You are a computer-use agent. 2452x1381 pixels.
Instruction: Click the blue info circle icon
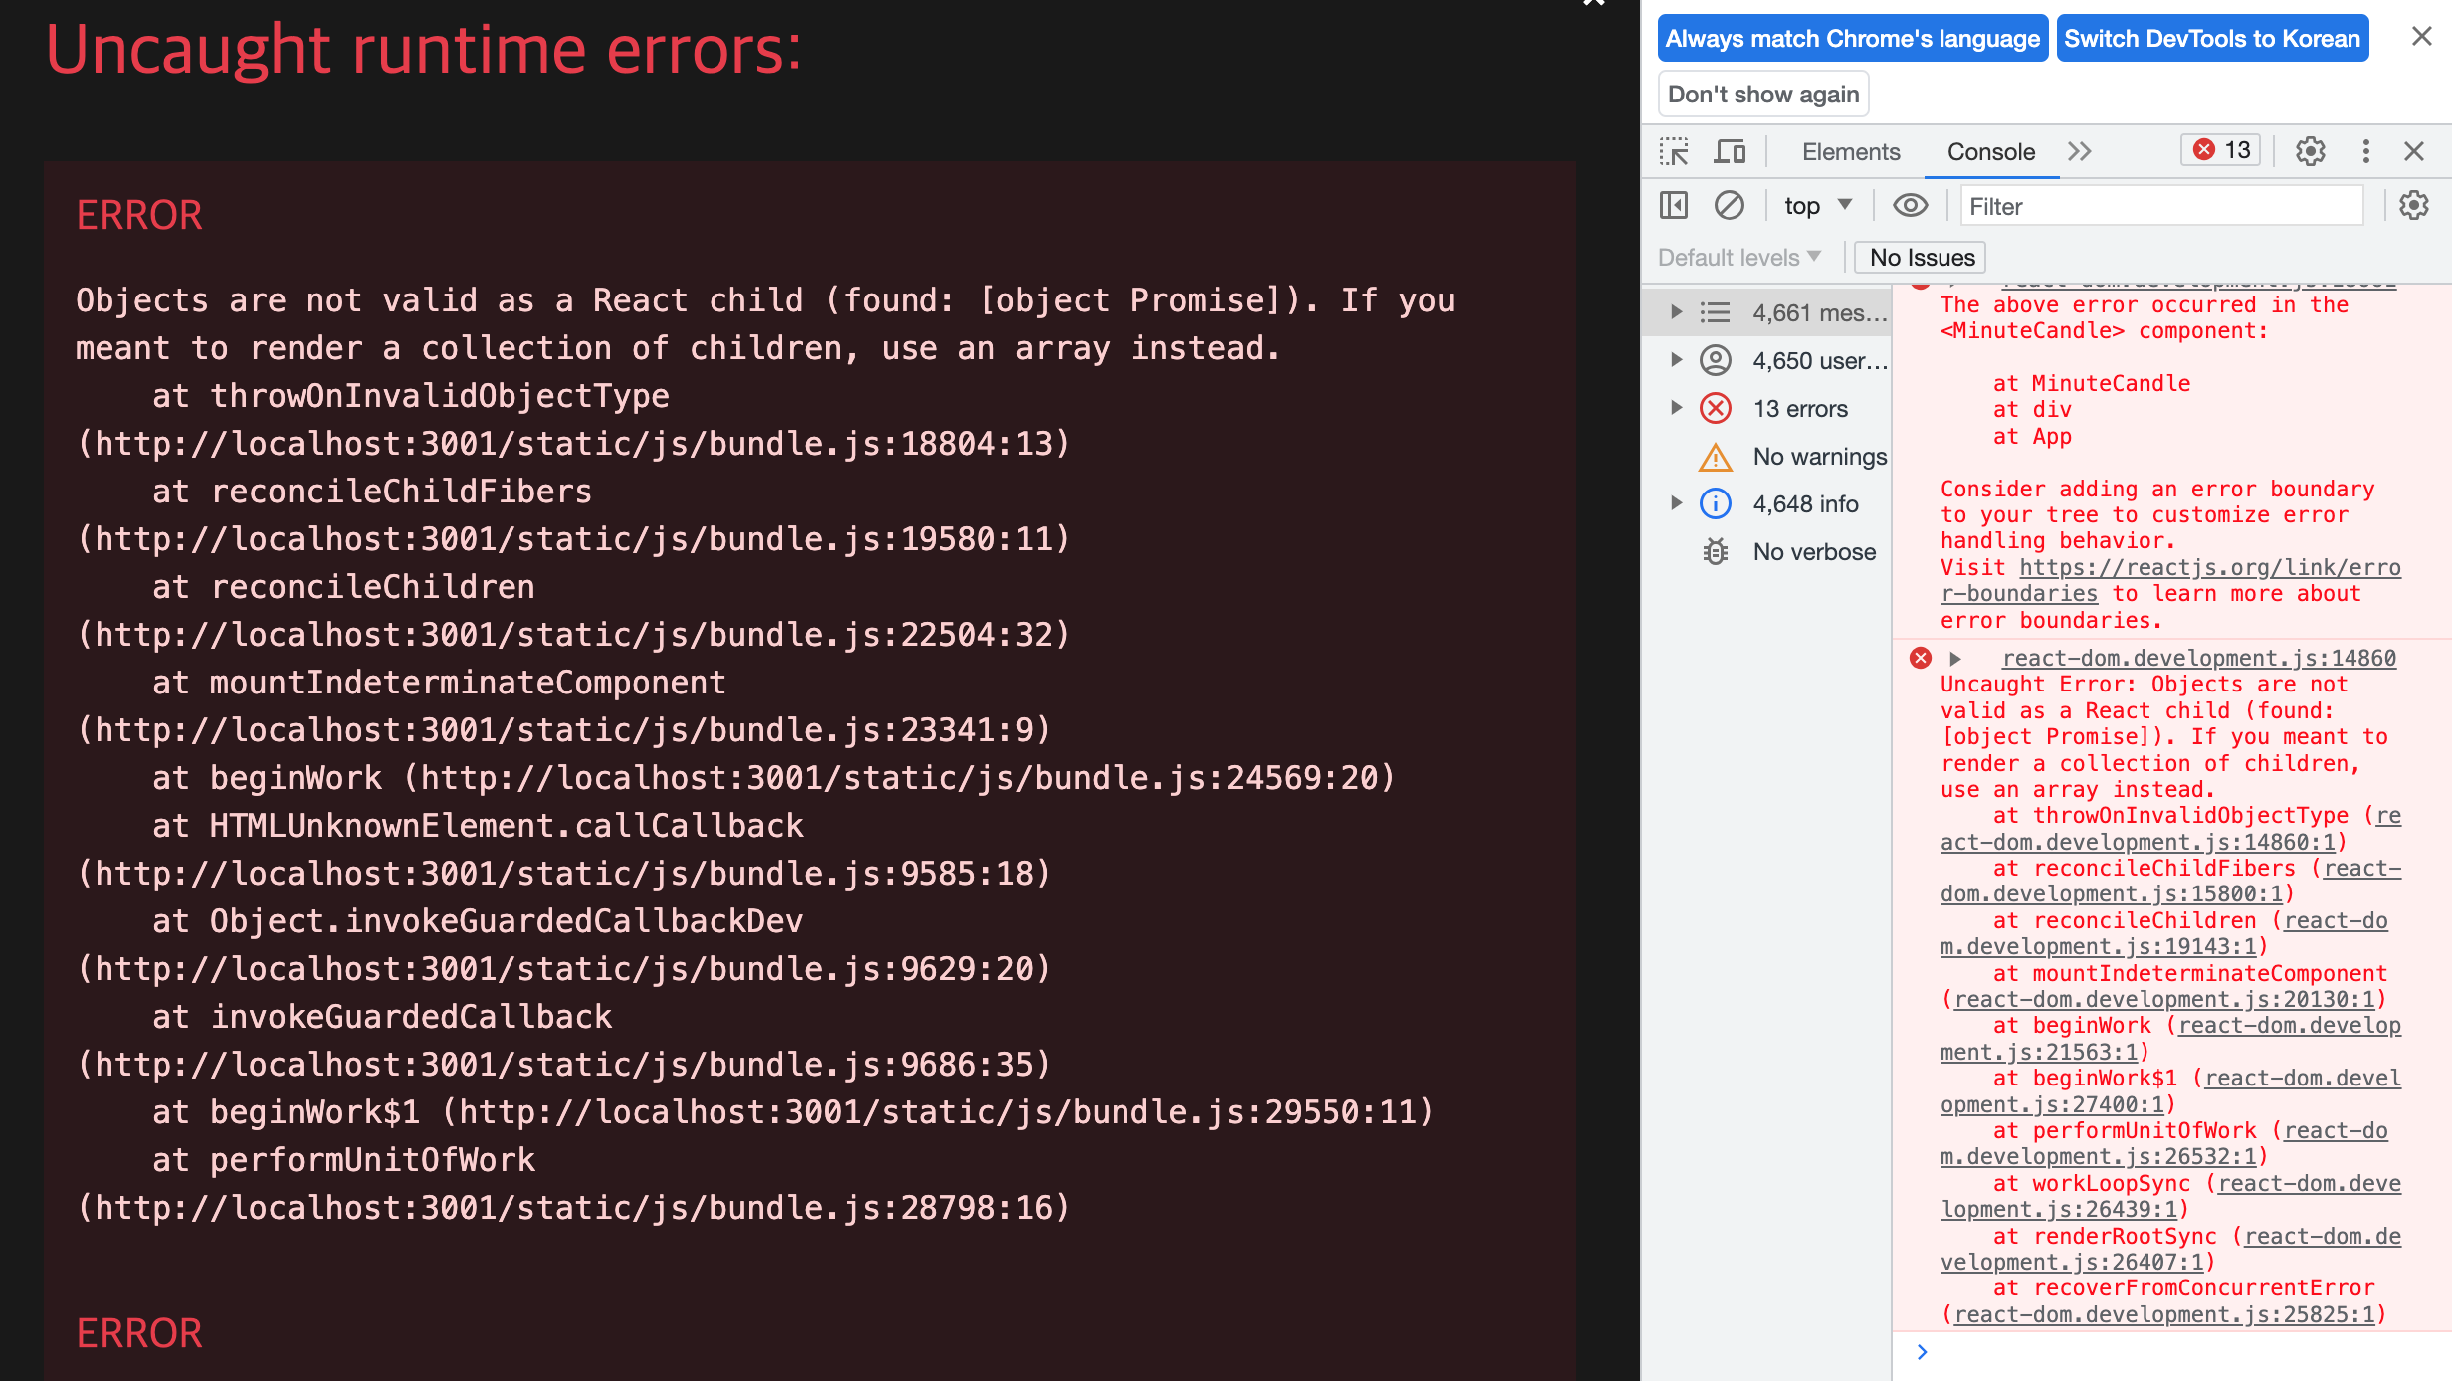coord(1716,503)
